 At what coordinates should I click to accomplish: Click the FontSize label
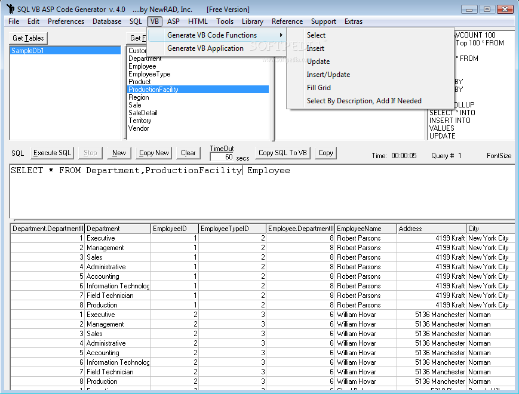click(x=499, y=156)
